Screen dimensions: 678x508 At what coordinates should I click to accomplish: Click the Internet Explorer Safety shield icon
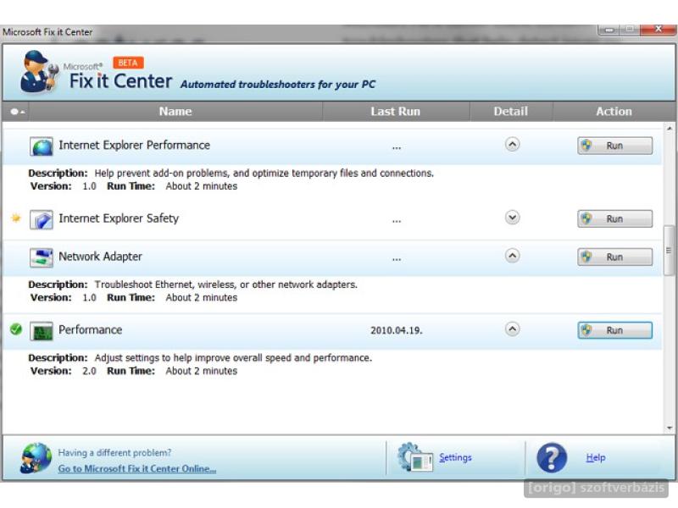(x=42, y=219)
